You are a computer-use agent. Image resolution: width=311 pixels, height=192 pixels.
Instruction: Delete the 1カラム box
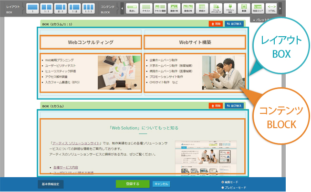tap(216, 106)
